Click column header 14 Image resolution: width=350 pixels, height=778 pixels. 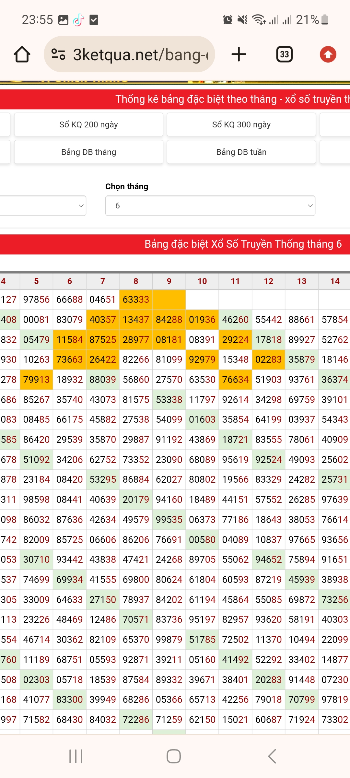pyautogui.click(x=335, y=281)
